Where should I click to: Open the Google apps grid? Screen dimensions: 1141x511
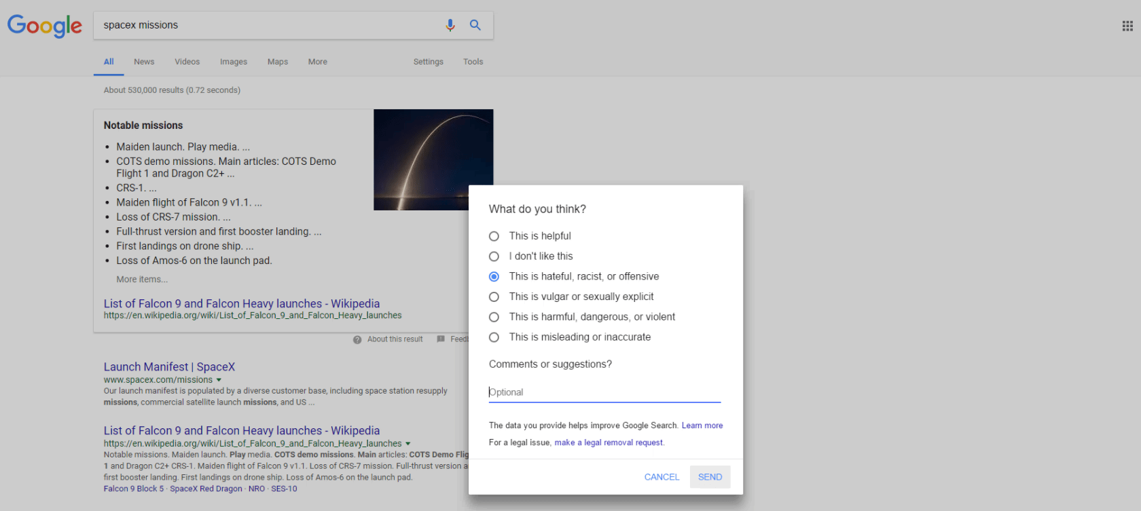(x=1127, y=26)
